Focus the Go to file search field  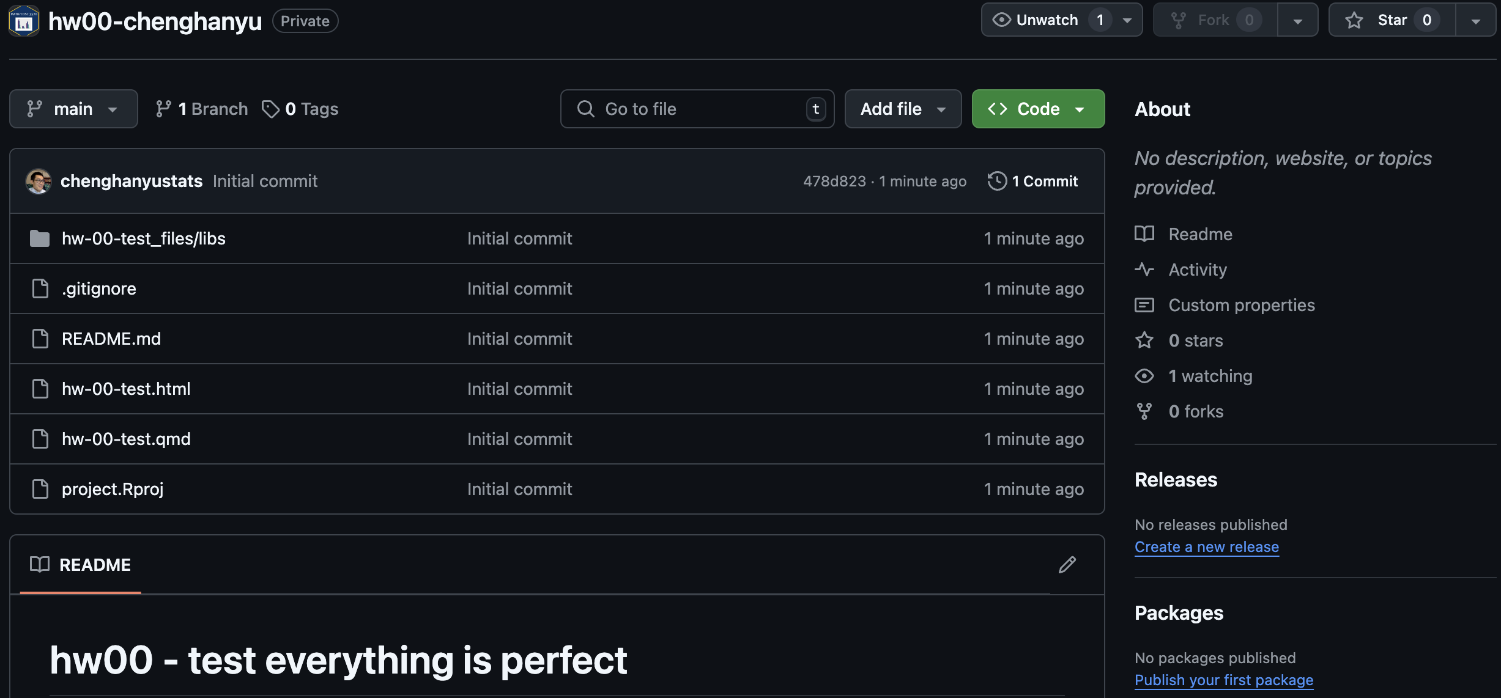697,109
